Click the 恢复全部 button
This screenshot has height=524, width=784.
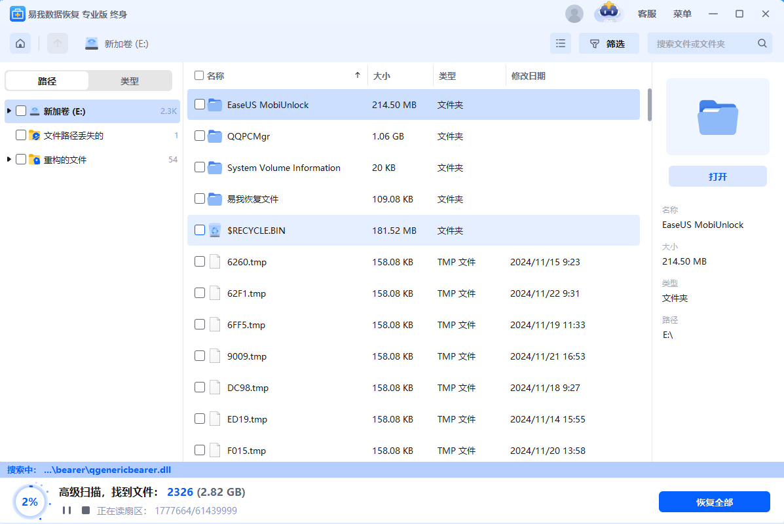click(x=714, y=502)
